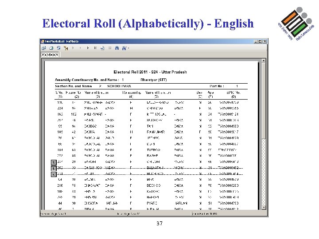
Task: Click the vertical scrollbar thumb
Action: 264,100
